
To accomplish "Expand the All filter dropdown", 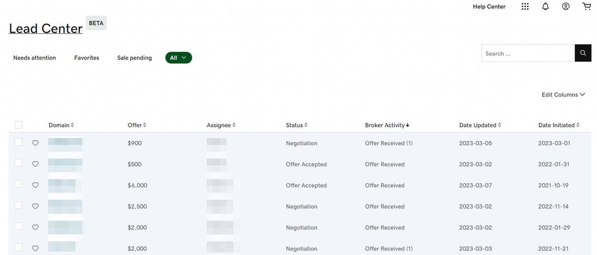I will coord(178,58).
